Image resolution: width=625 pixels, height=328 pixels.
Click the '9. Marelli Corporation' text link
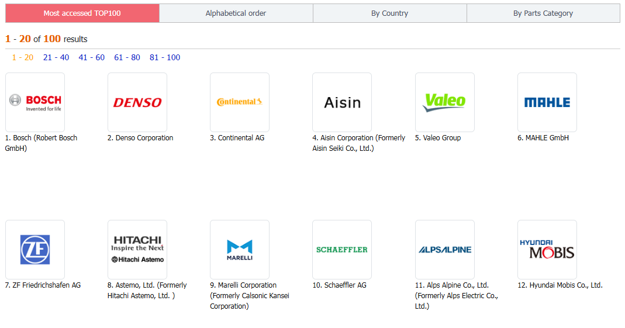click(250, 295)
